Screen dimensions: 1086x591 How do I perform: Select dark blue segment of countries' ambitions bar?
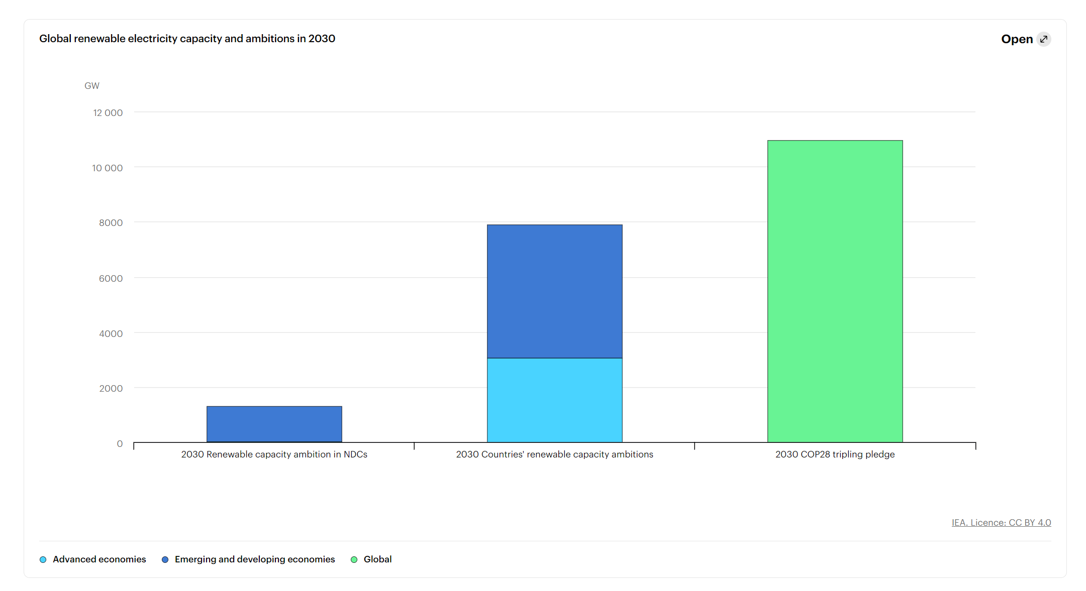click(x=554, y=291)
